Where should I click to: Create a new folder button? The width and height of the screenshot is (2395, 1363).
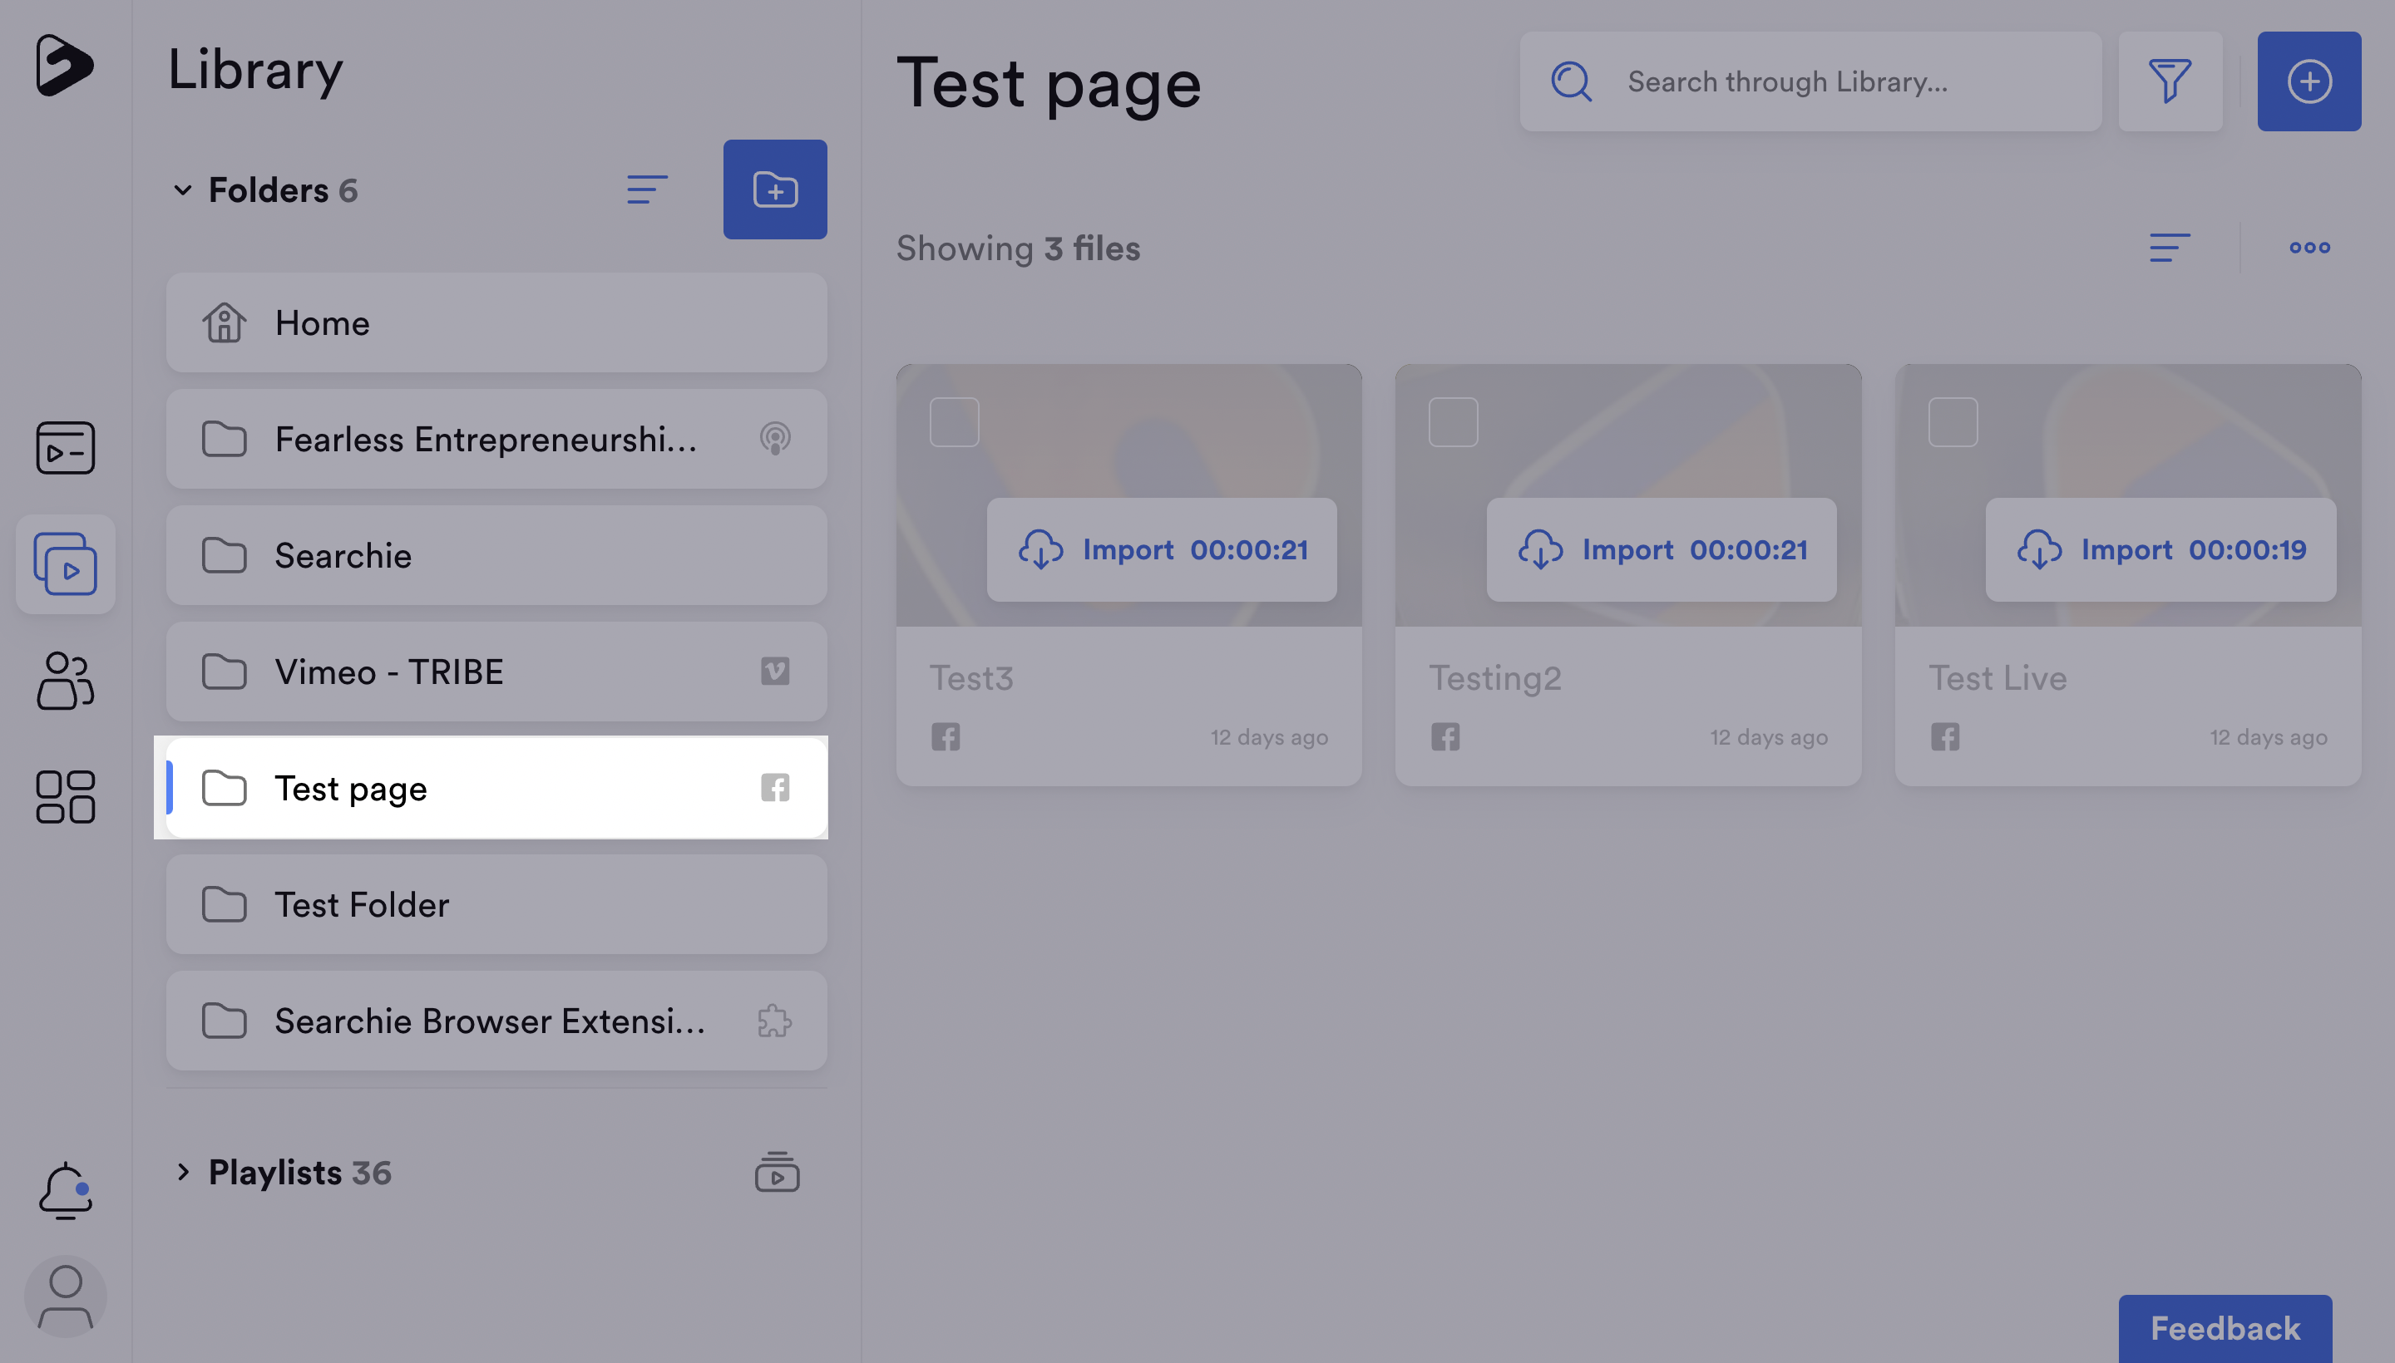pos(774,190)
